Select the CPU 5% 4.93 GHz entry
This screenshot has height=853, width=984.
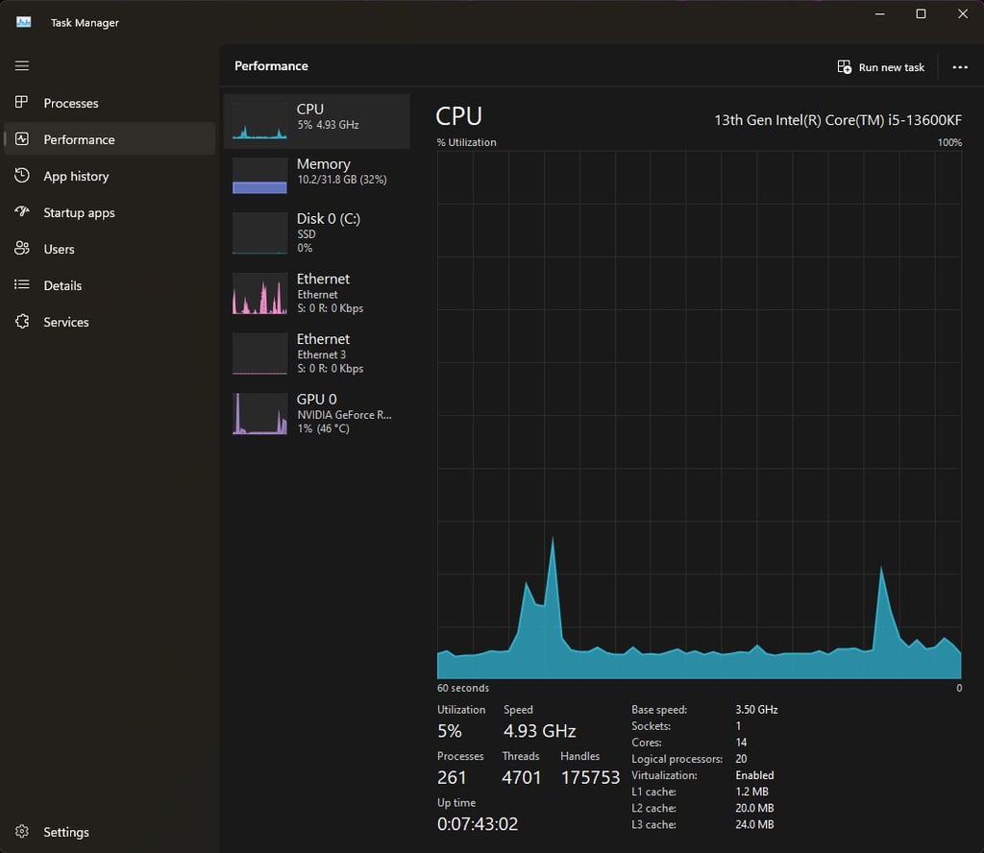click(x=317, y=121)
